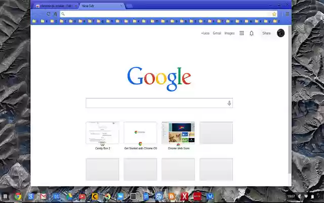This screenshot has height=203, width=324.
Task: Expand the 'm' bookmark folder
Action: [x=154, y=21]
